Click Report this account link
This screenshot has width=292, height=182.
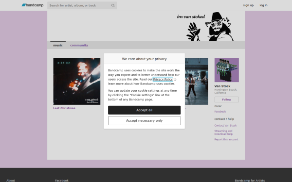pos(226,139)
